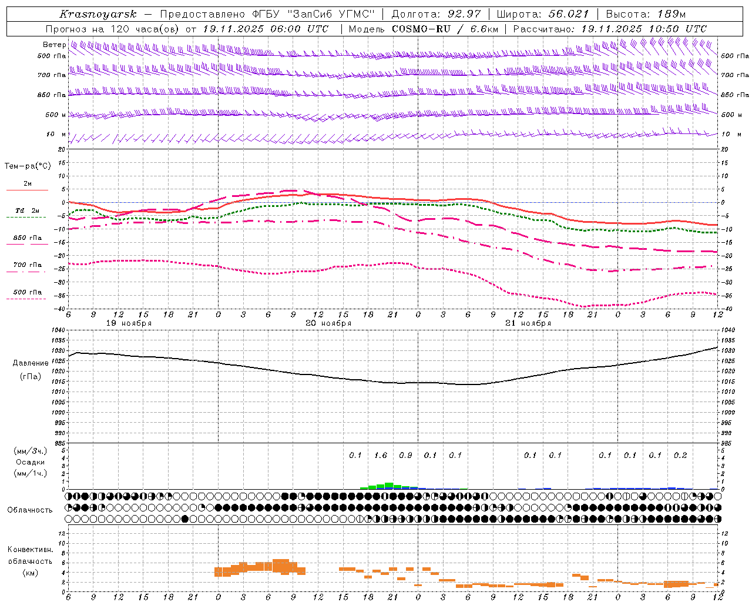Image resolution: width=752 pixels, height=602 pixels.
Task: Click the Модель COSMO-RU / 6.6км text
Action: pyautogui.click(x=424, y=29)
